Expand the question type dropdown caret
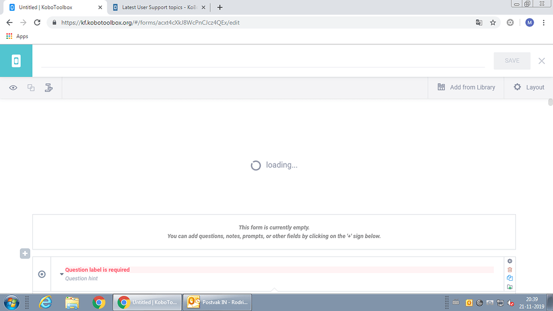 click(x=61, y=274)
